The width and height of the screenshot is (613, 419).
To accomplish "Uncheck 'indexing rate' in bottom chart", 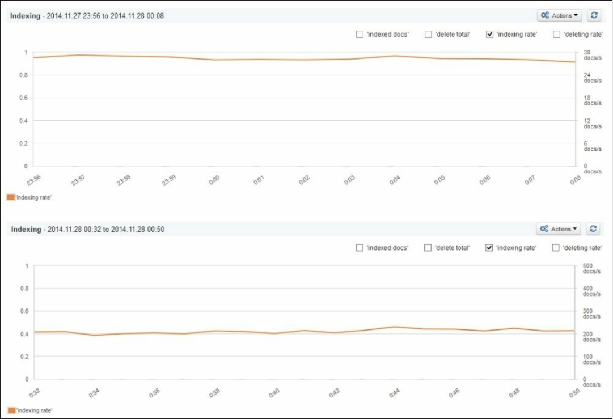I will (x=489, y=248).
